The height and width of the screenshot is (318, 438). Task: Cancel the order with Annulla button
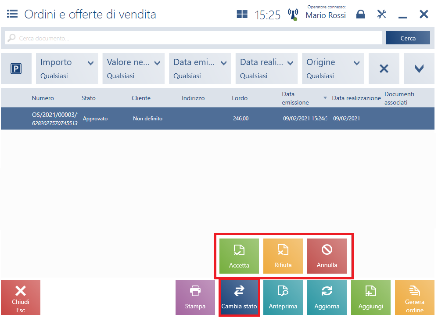(x=327, y=256)
